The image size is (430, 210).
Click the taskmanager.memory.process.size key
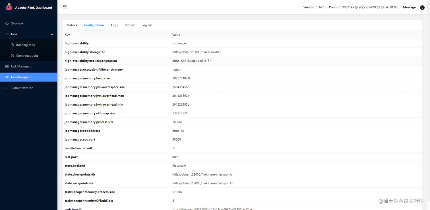(90, 192)
